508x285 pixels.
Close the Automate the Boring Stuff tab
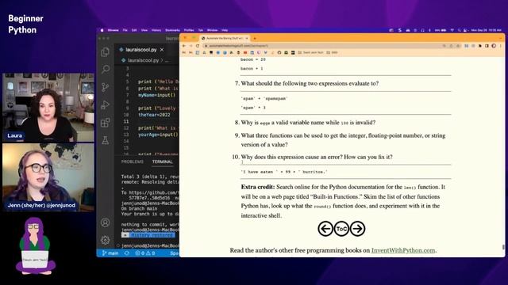247,38
